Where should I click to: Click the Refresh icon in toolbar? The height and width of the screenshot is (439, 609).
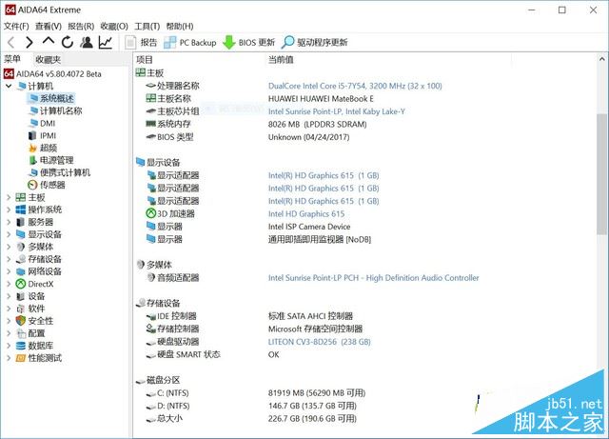[x=68, y=42]
